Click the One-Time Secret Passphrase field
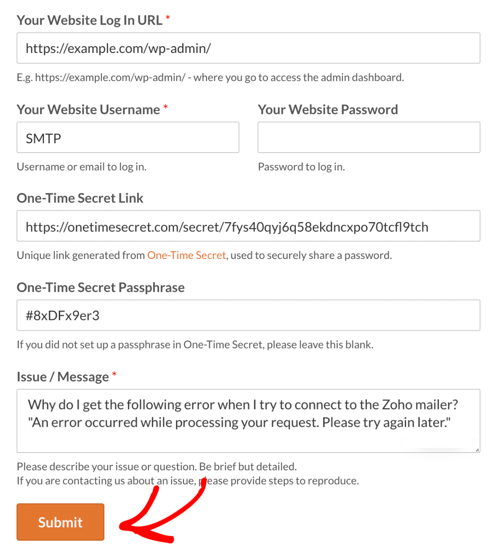 [x=248, y=315]
